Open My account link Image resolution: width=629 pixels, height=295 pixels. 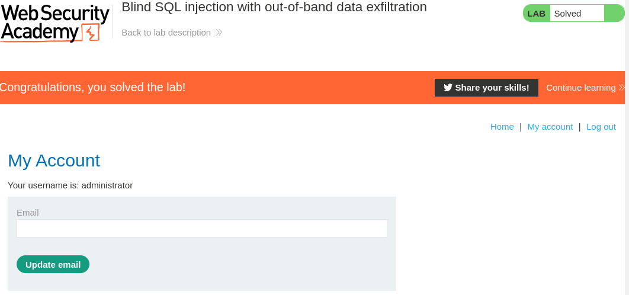click(x=550, y=127)
